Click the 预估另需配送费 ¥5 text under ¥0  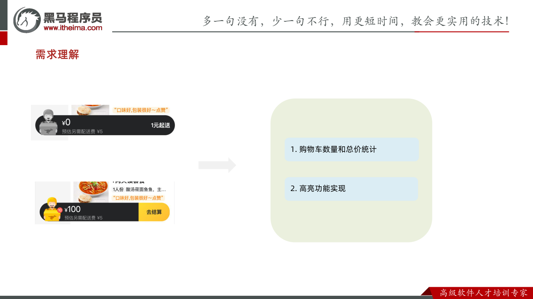[82, 132]
